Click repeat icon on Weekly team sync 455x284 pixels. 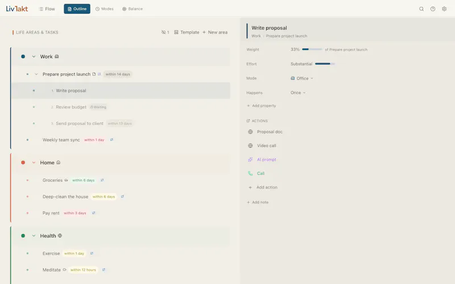pyautogui.click(x=111, y=140)
